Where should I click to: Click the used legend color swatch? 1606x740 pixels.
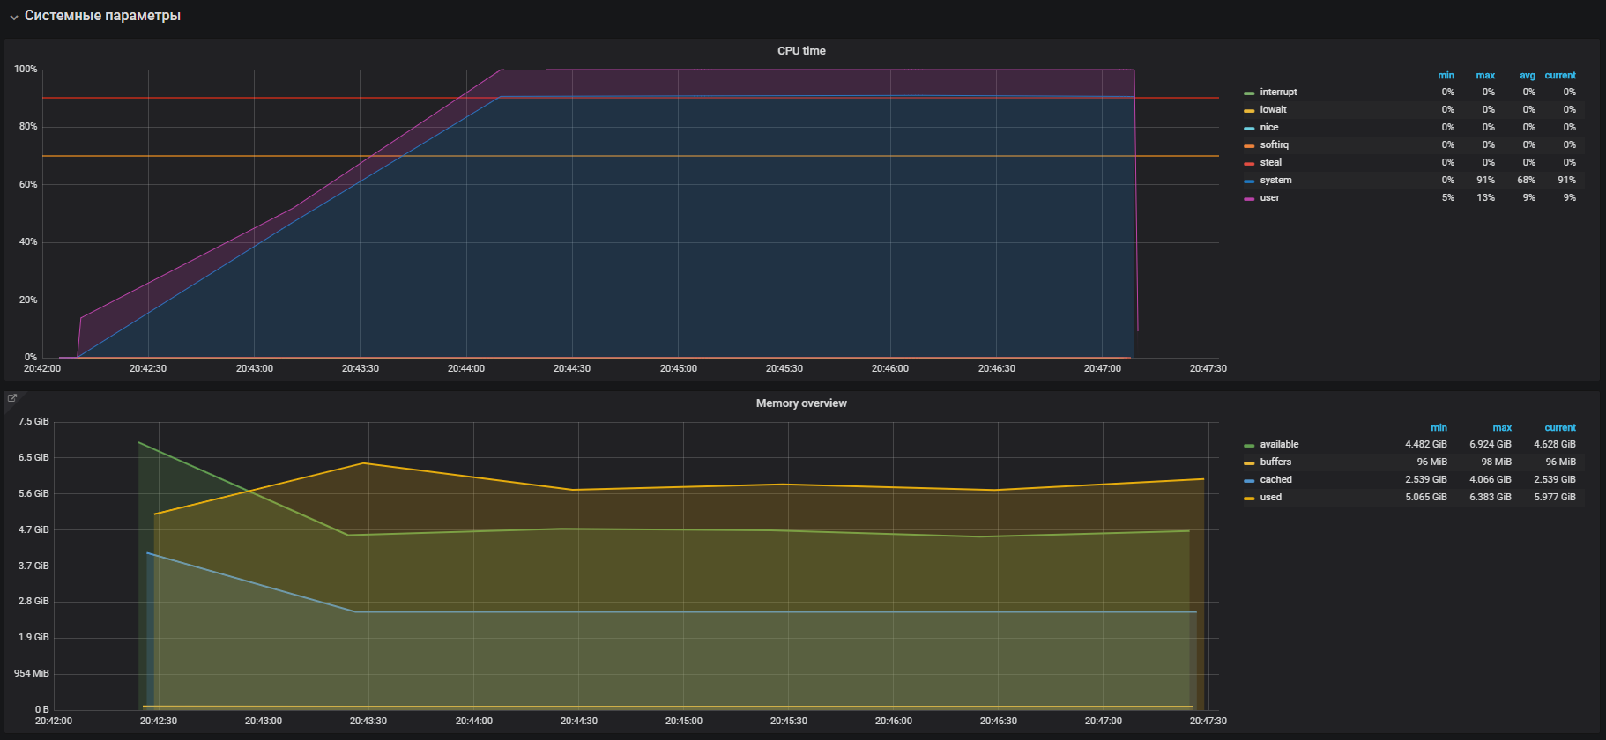pos(1249,498)
